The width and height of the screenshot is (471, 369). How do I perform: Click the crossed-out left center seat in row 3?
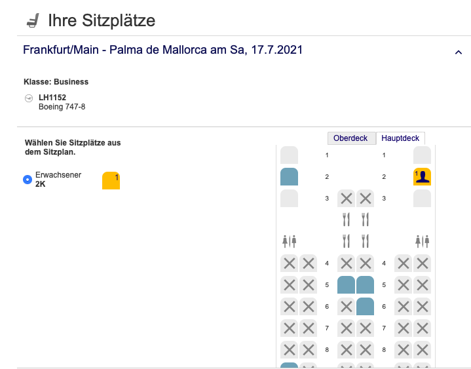tap(346, 199)
